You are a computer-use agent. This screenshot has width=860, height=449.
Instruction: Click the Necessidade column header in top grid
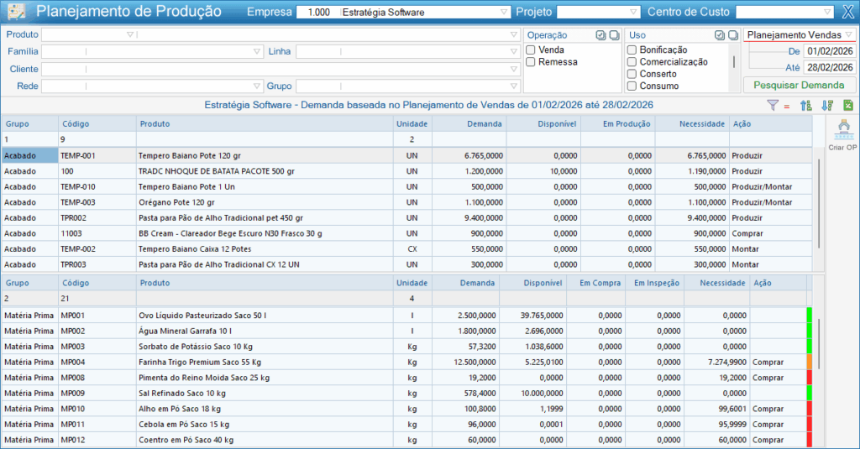pyautogui.click(x=691, y=123)
